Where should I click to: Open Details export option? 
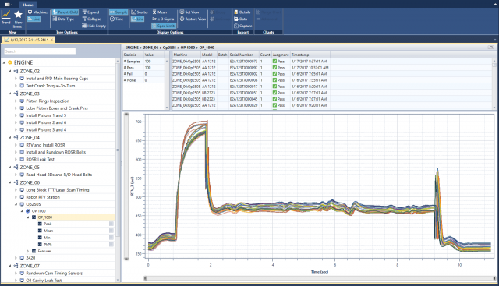[242, 12]
